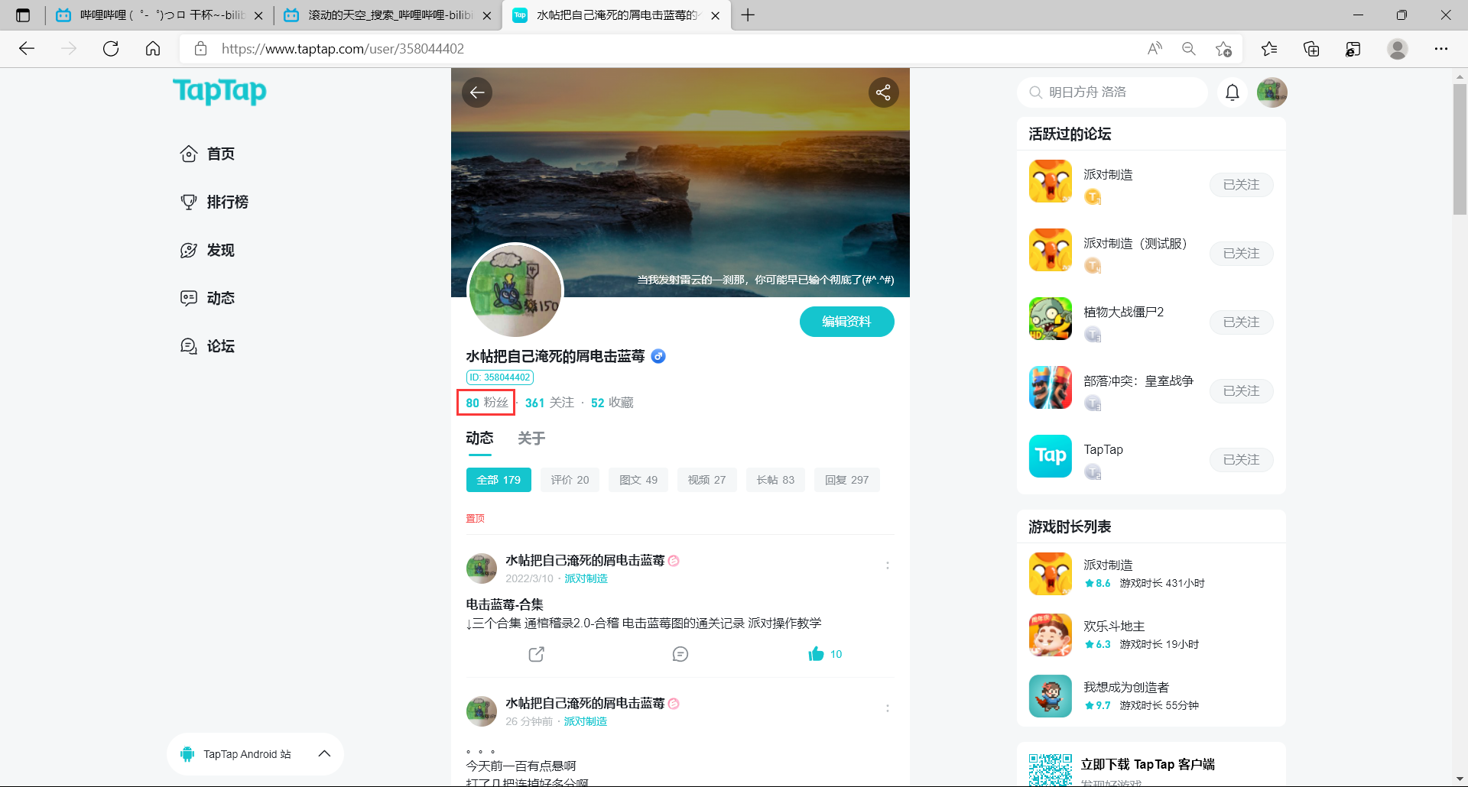Filter by 图文 49 posts

click(x=638, y=480)
